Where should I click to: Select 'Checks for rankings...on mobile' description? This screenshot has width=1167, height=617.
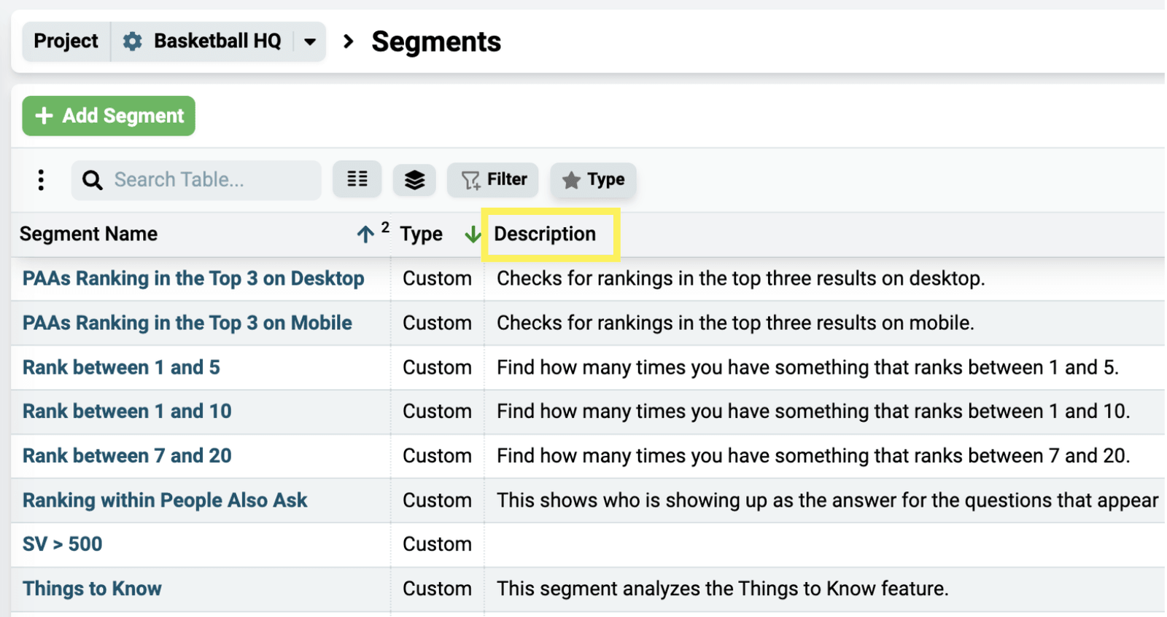735,323
